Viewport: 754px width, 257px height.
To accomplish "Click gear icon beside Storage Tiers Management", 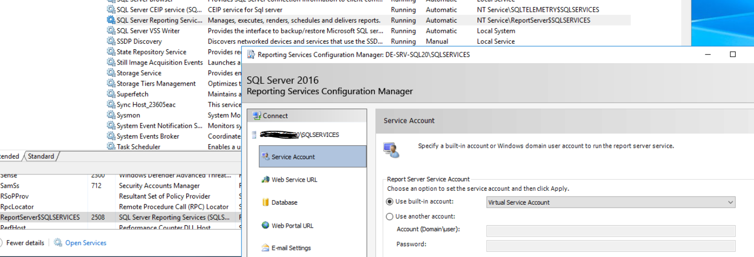I will tap(111, 83).
